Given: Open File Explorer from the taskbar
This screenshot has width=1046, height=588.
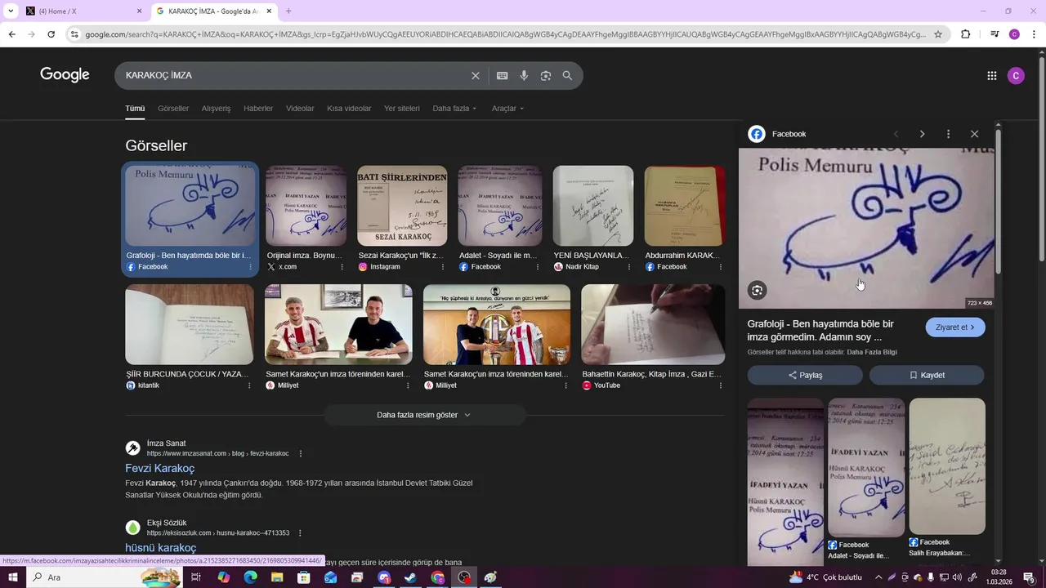Looking at the screenshot, I should pos(277,577).
